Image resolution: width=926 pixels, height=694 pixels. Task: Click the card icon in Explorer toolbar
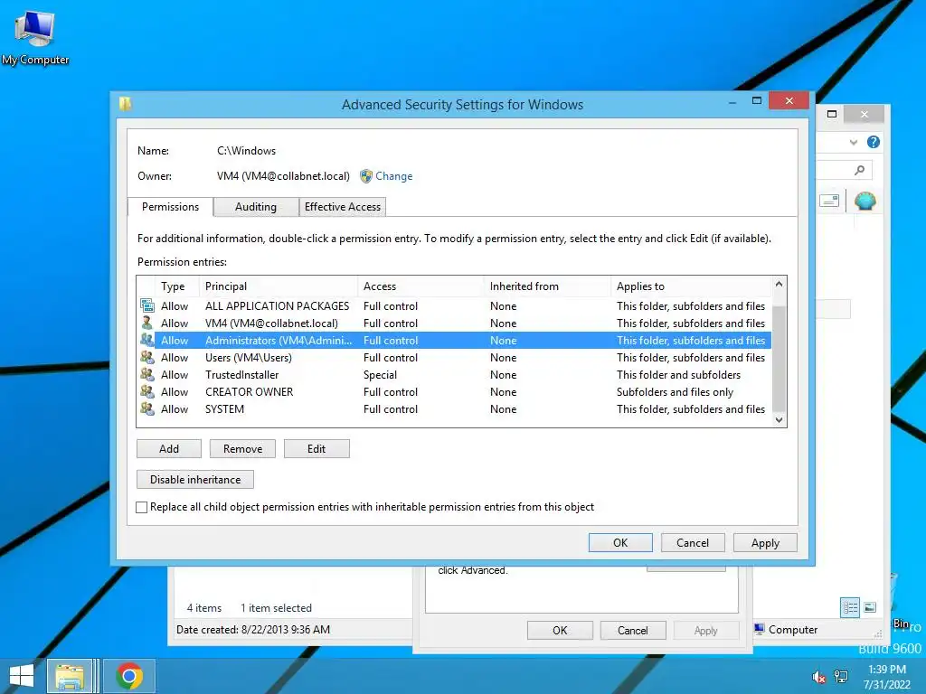pos(829,202)
